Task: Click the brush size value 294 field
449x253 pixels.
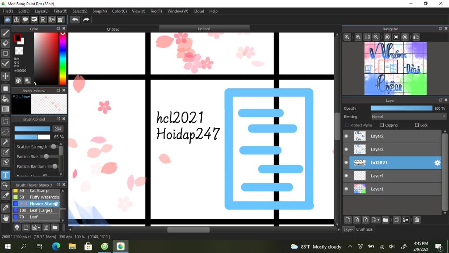Action: coord(57,129)
